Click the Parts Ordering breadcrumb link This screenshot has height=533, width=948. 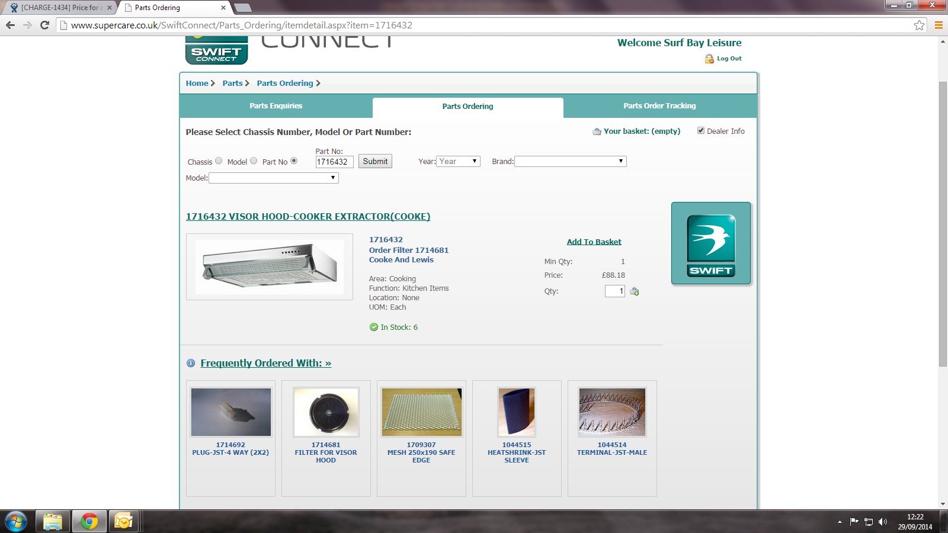point(285,83)
